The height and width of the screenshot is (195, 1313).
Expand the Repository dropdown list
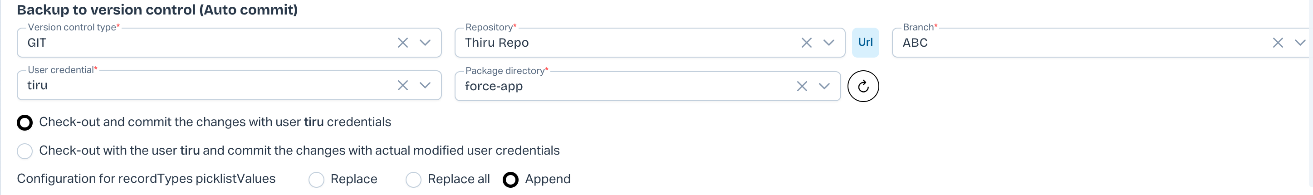(829, 43)
